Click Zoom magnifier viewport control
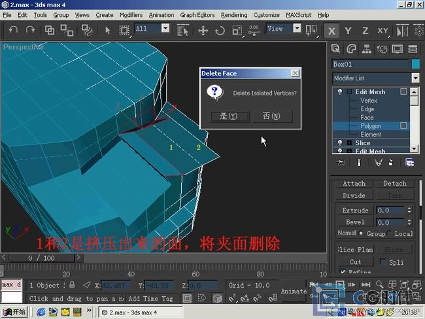The width and height of the screenshot is (425, 319). (379, 284)
